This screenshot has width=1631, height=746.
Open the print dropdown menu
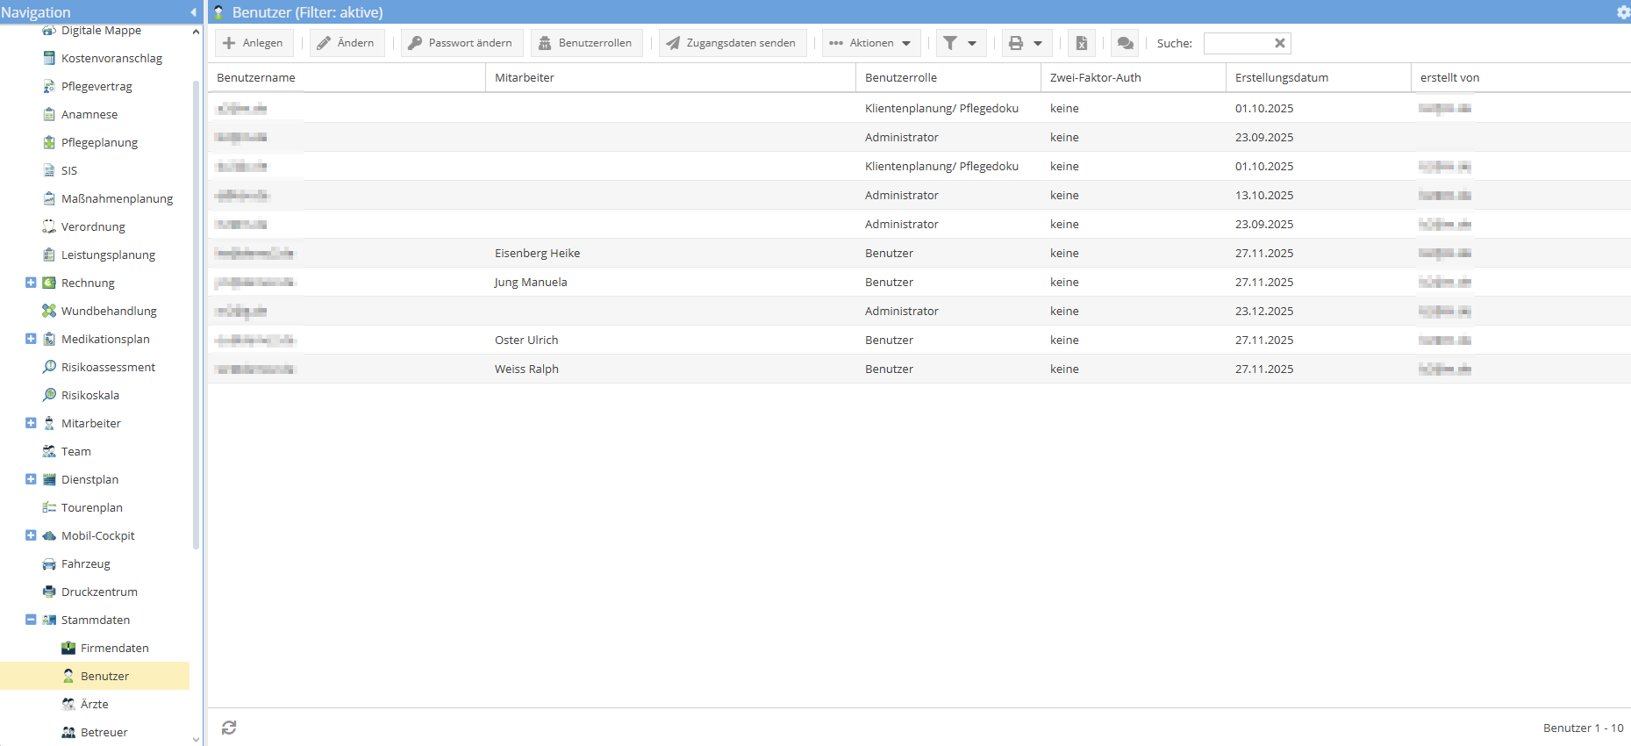point(1027,43)
